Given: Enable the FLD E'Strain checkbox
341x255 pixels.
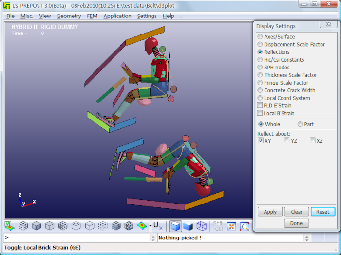Looking at the screenshot, I should pyautogui.click(x=260, y=105).
